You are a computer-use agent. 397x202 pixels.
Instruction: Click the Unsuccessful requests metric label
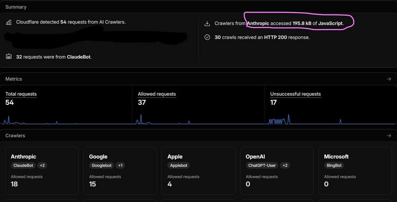tap(295, 94)
